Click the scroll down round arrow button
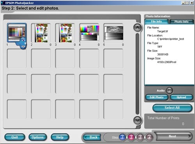Image resolution: width=195 pixels, height=144 pixels. coord(138,120)
